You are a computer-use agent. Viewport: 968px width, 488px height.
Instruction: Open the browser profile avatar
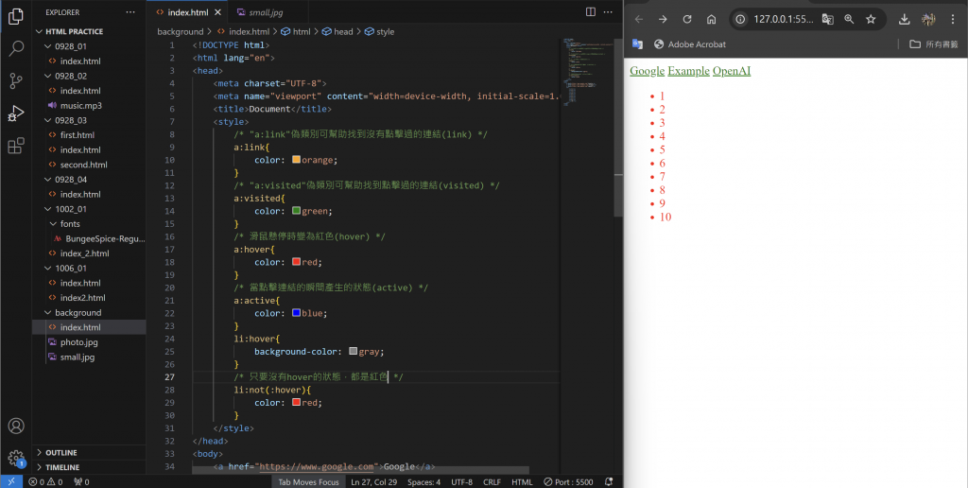tap(928, 19)
